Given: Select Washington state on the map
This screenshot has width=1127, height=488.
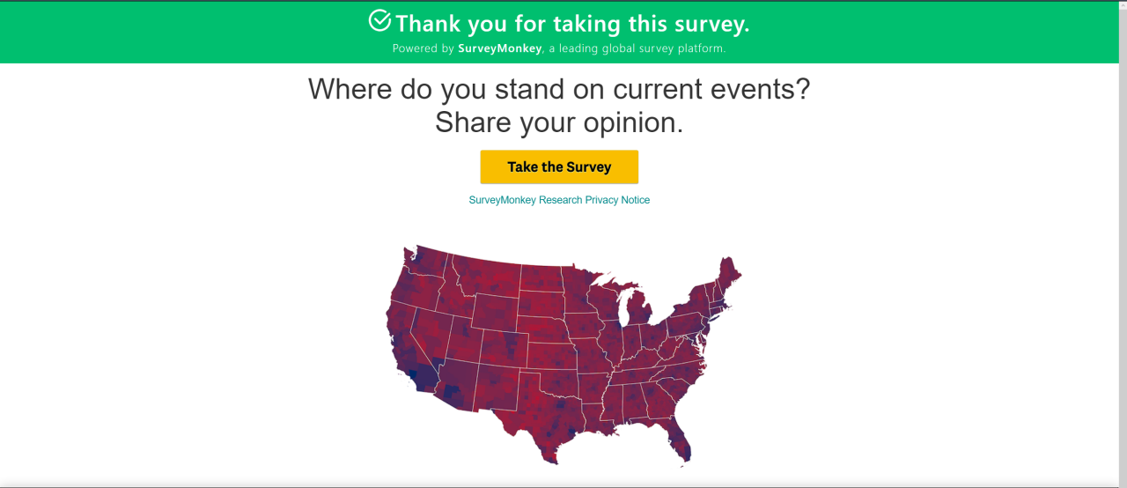Looking at the screenshot, I should [x=425, y=264].
